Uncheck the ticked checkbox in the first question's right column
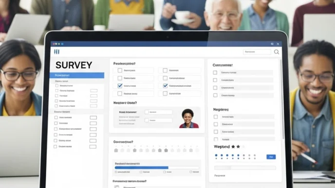The image size is (335, 188). [165, 85]
